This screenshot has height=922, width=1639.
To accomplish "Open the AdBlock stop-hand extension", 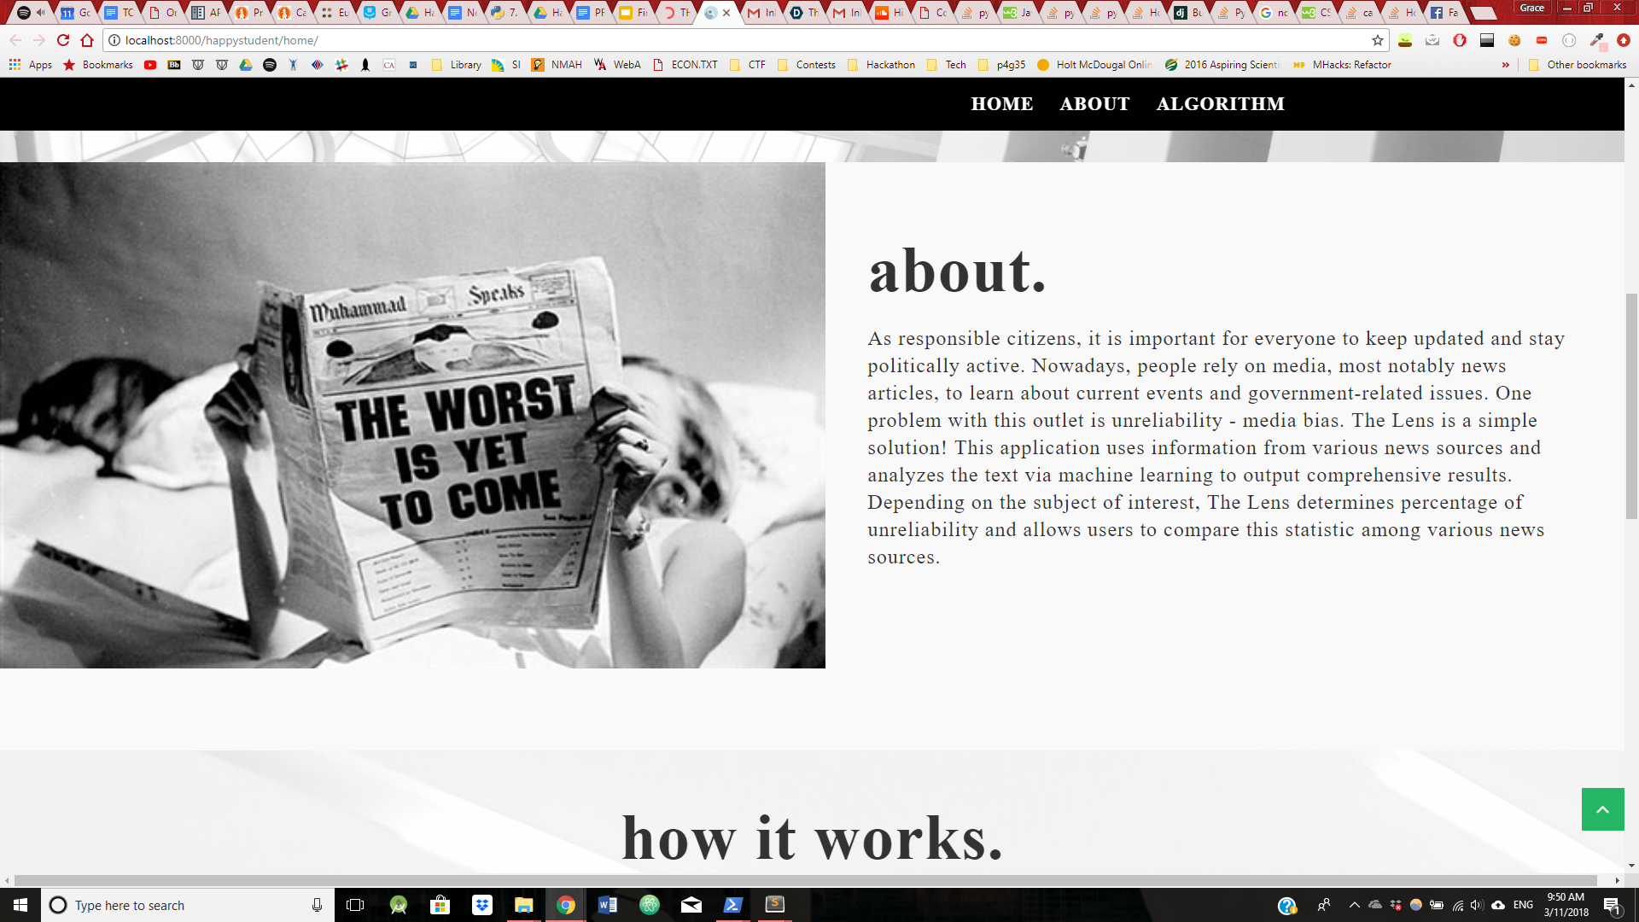I will pyautogui.click(x=1460, y=40).
